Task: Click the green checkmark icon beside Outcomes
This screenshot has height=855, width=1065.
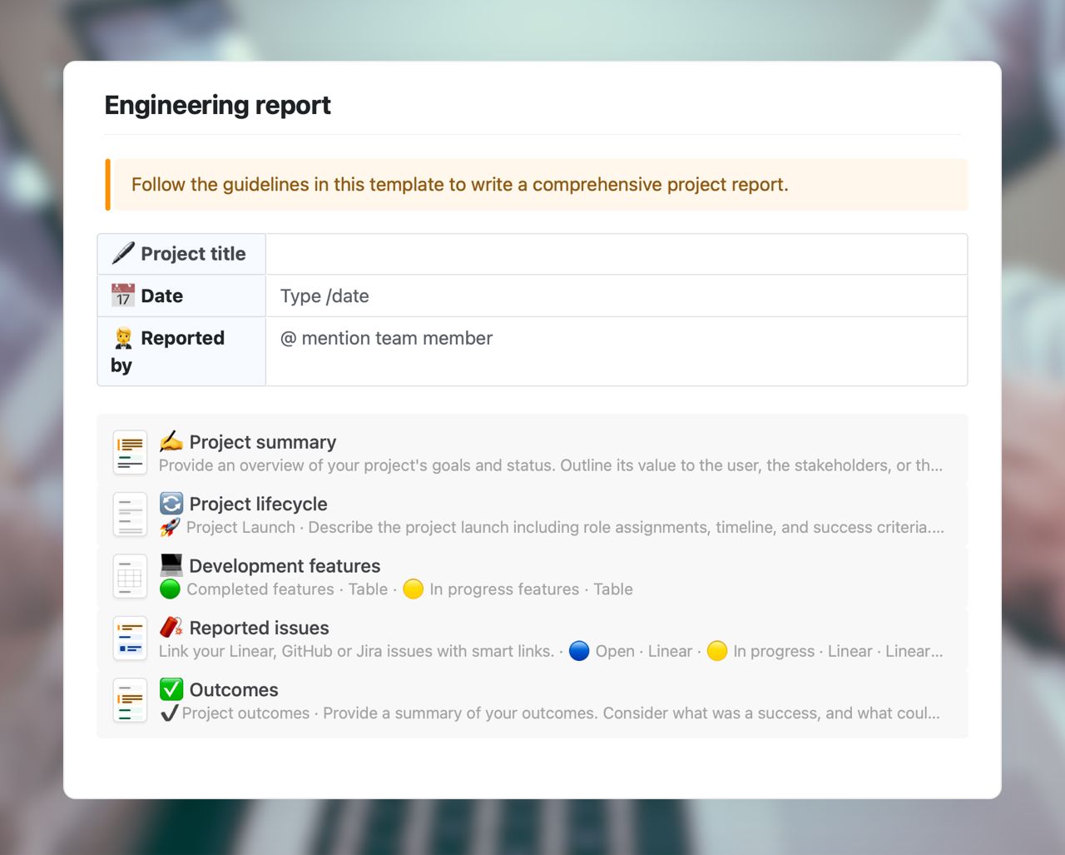Action: 171,688
